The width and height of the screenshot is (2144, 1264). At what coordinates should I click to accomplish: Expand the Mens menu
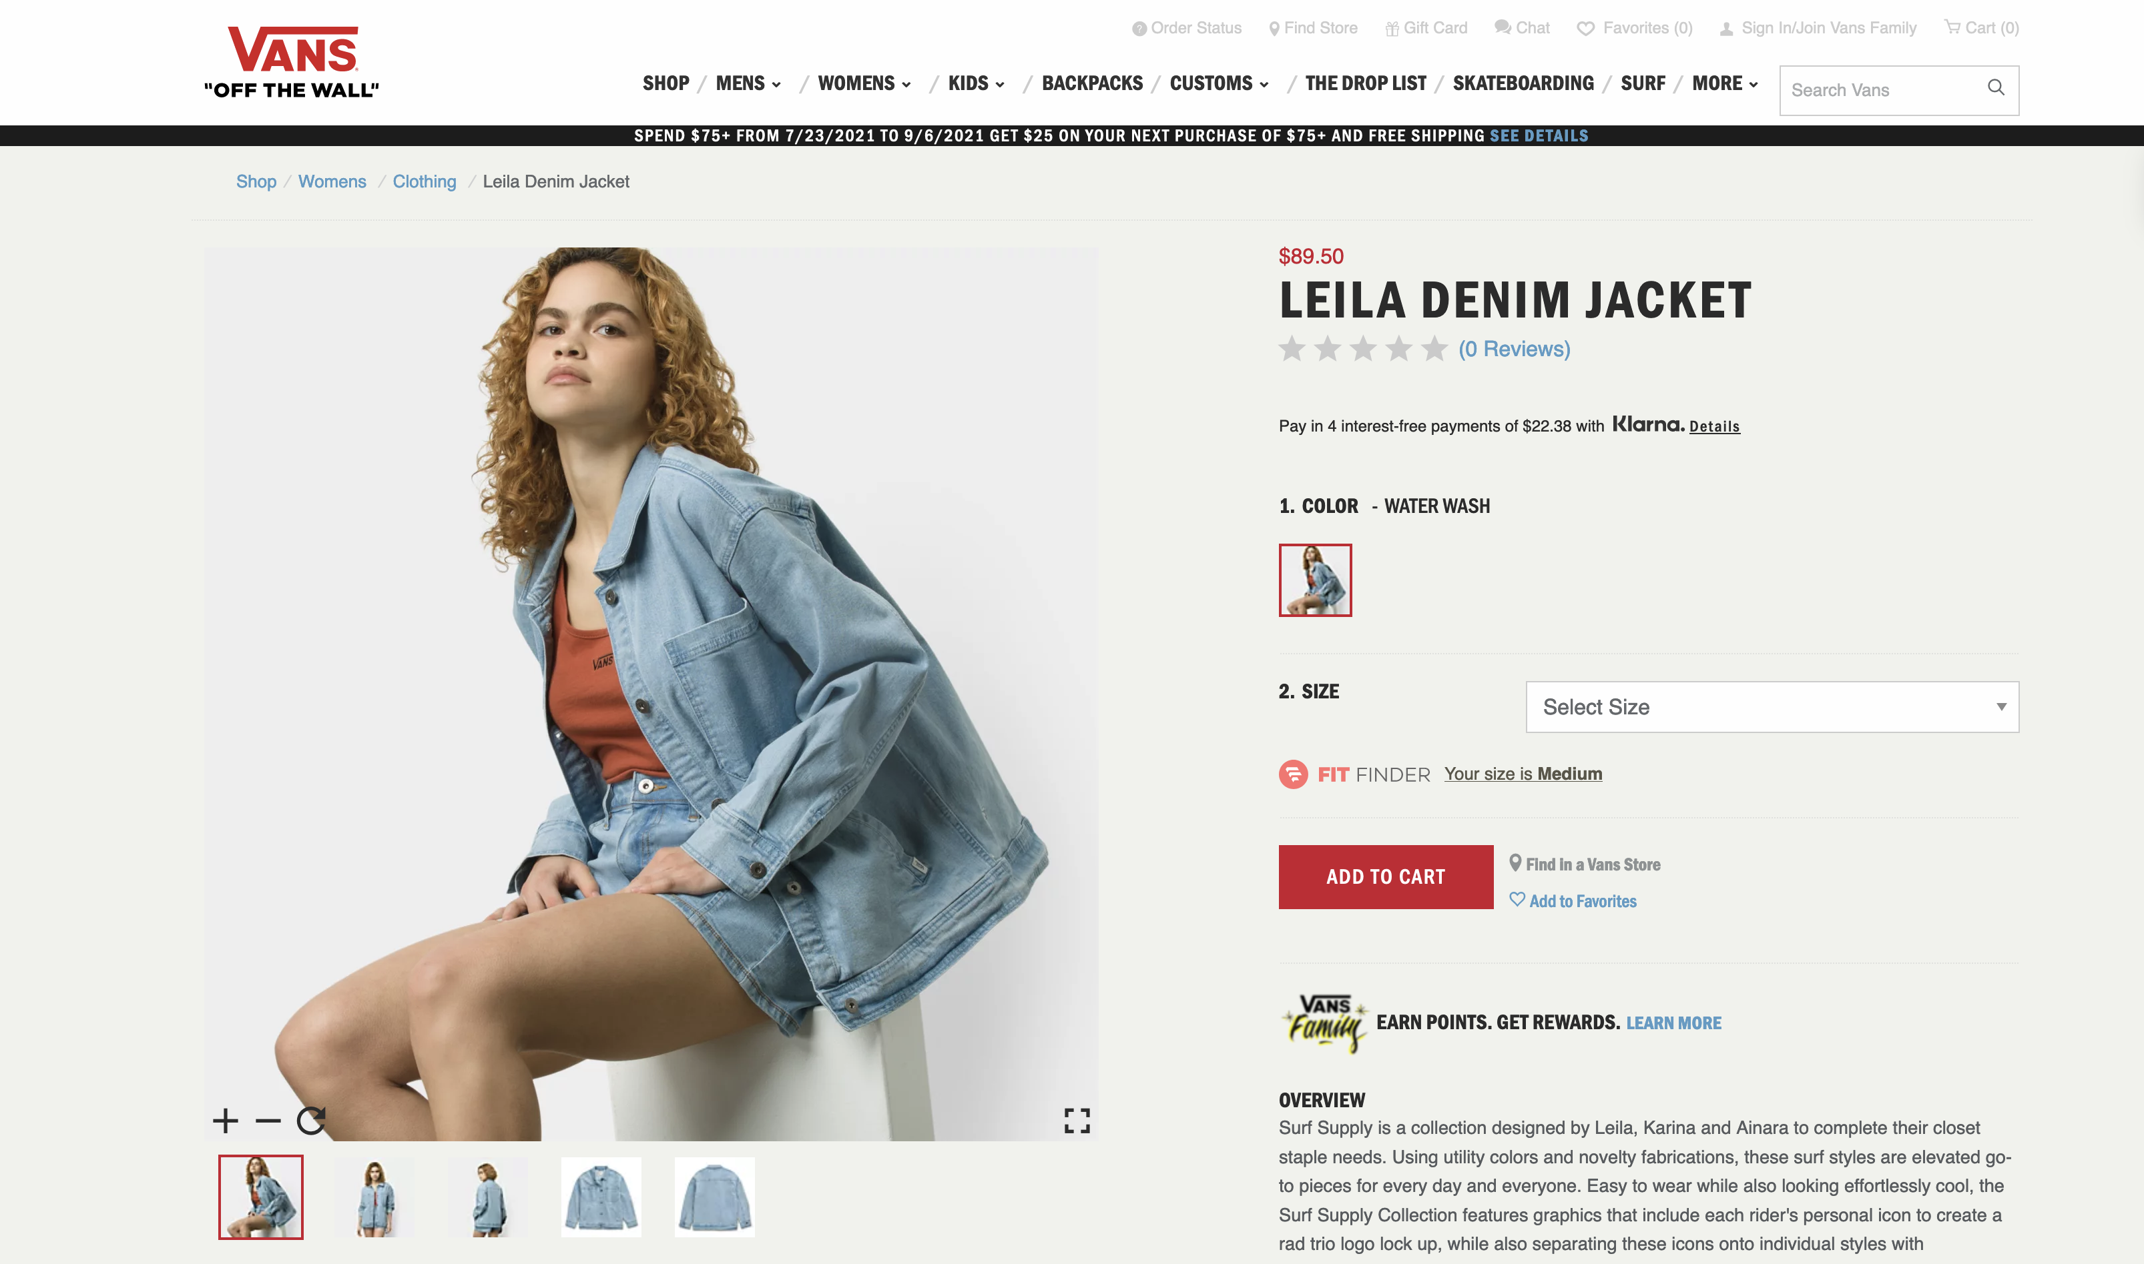point(748,83)
